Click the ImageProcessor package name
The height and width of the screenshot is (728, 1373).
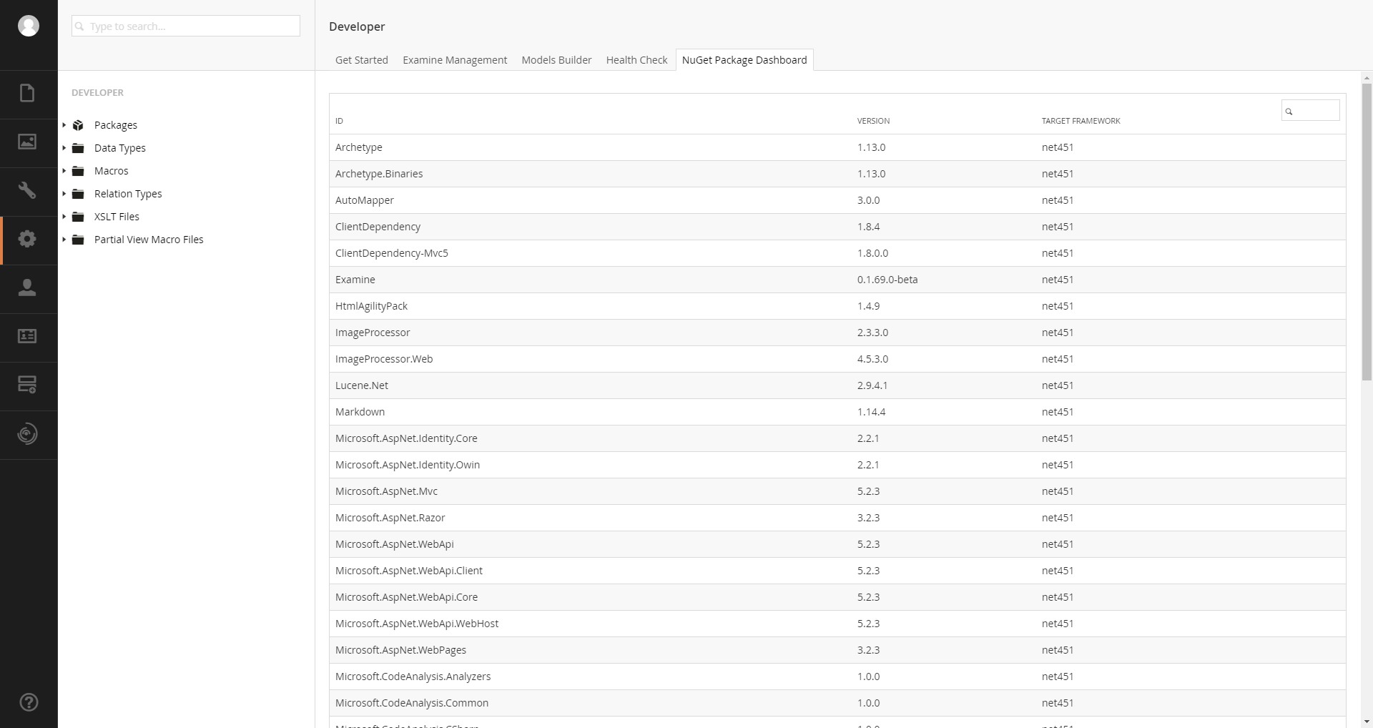tap(373, 333)
